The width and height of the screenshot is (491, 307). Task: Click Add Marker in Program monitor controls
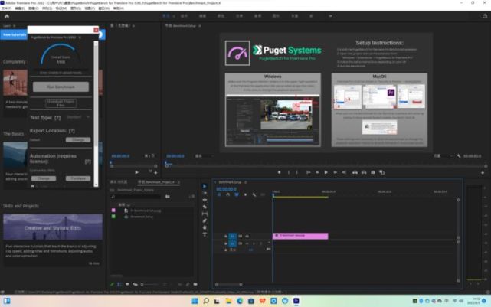[279, 172]
